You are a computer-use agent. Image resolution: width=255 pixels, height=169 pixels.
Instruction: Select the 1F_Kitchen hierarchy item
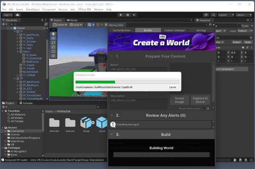click(x=29, y=41)
